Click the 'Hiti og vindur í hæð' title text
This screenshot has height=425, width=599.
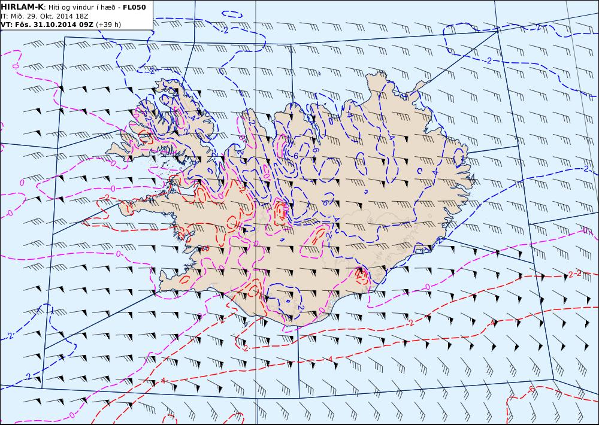81,7
